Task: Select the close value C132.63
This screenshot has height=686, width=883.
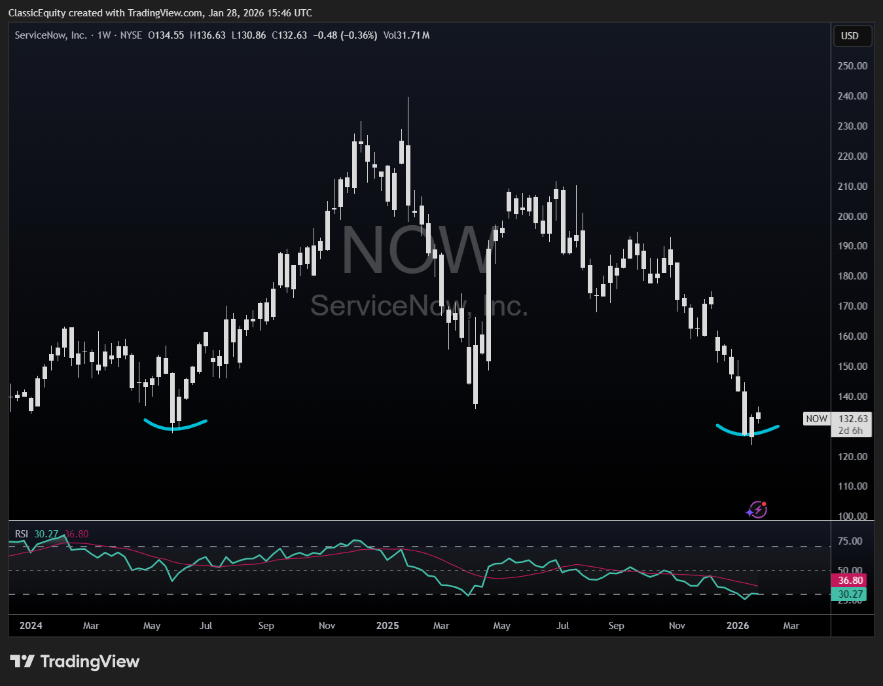Action: click(x=289, y=35)
